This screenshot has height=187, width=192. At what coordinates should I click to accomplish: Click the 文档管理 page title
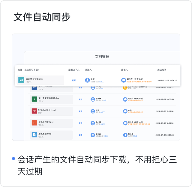coord(102,57)
